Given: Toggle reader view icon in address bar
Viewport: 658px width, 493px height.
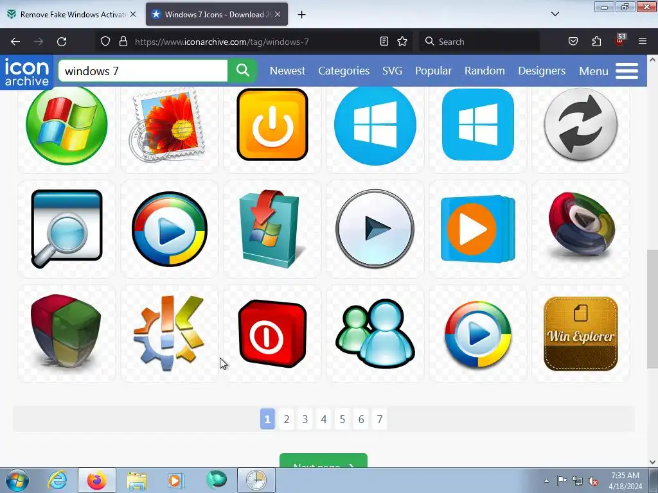Looking at the screenshot, I should [384, 42].
